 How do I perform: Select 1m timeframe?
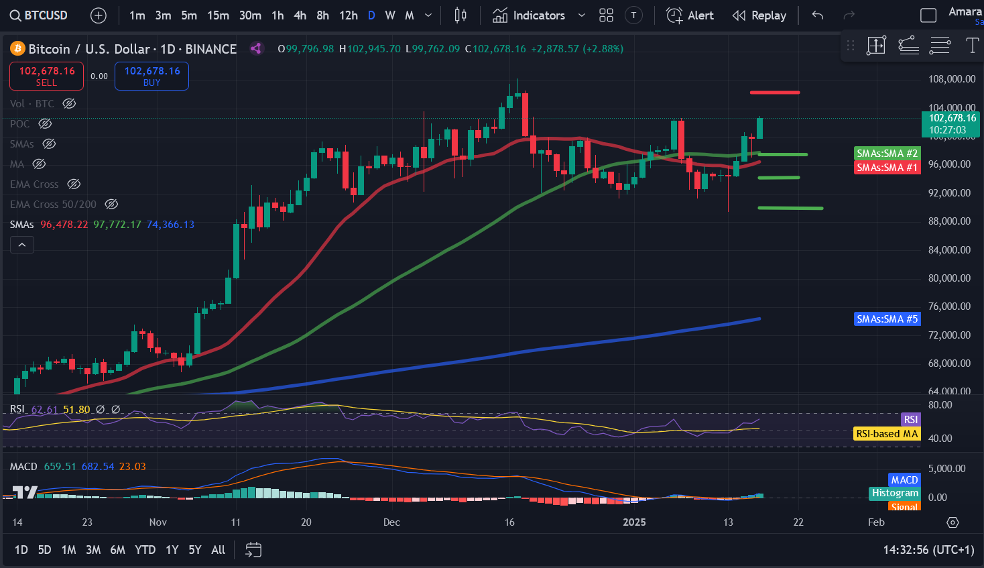(137, 15)
